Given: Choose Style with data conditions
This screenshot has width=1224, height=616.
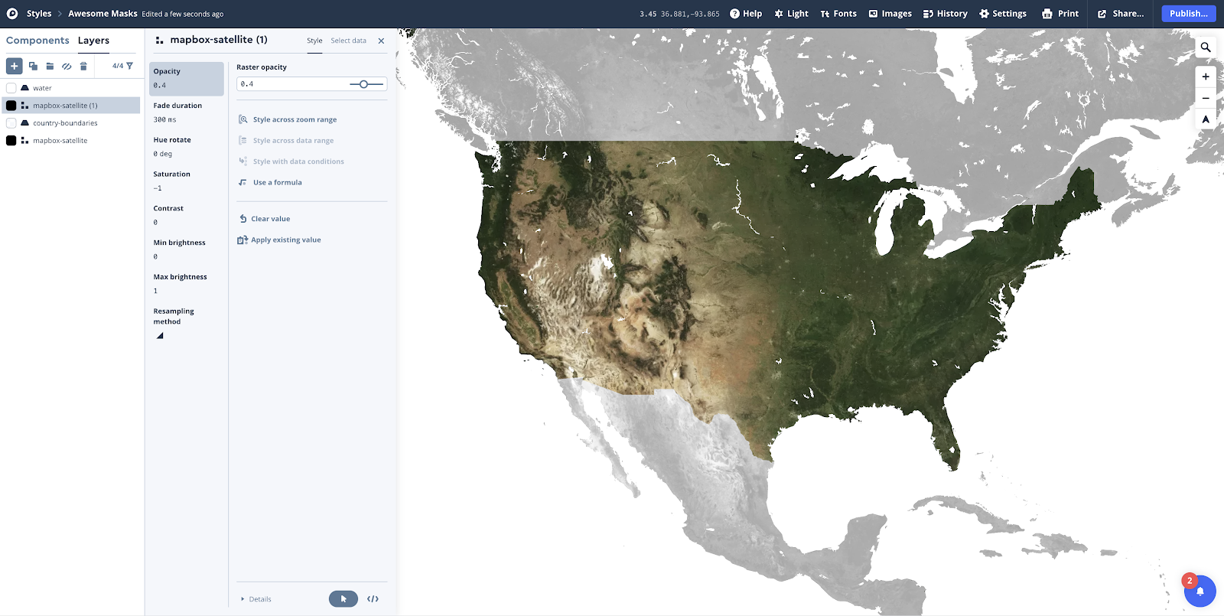Looking at the screenshot, I should (x=291, y=161).
